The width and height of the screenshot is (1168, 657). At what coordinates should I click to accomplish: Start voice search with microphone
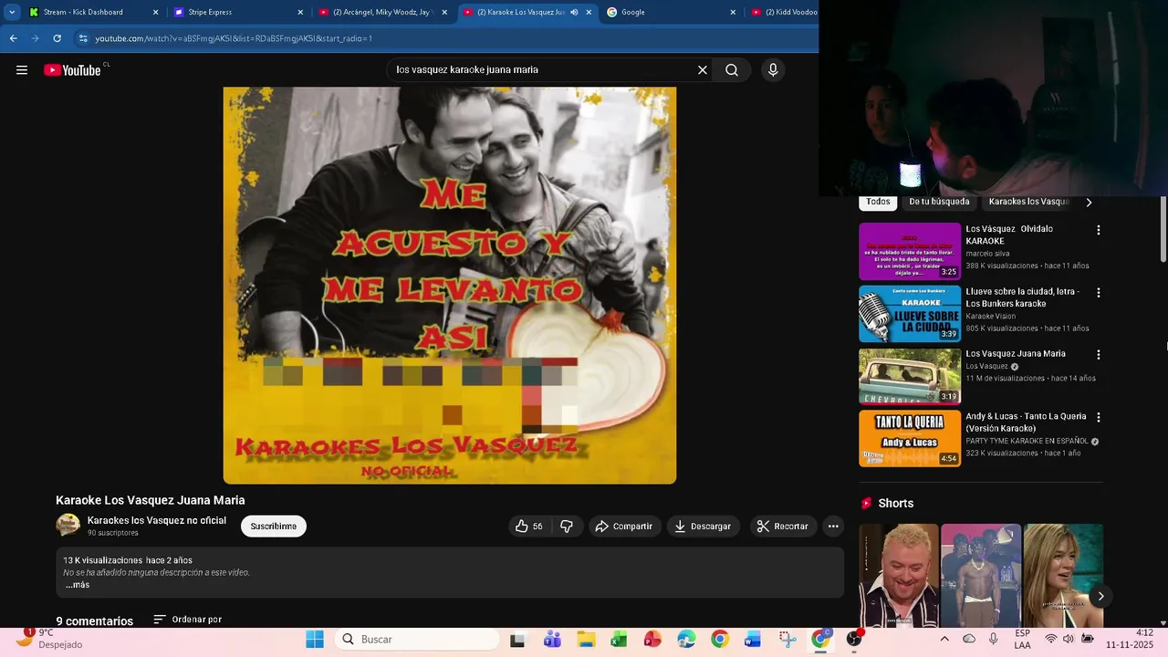(x=773, y=70)
